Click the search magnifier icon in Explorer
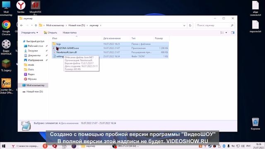The width and height of the screenshot is (265, 149). [x=232, y=25]
